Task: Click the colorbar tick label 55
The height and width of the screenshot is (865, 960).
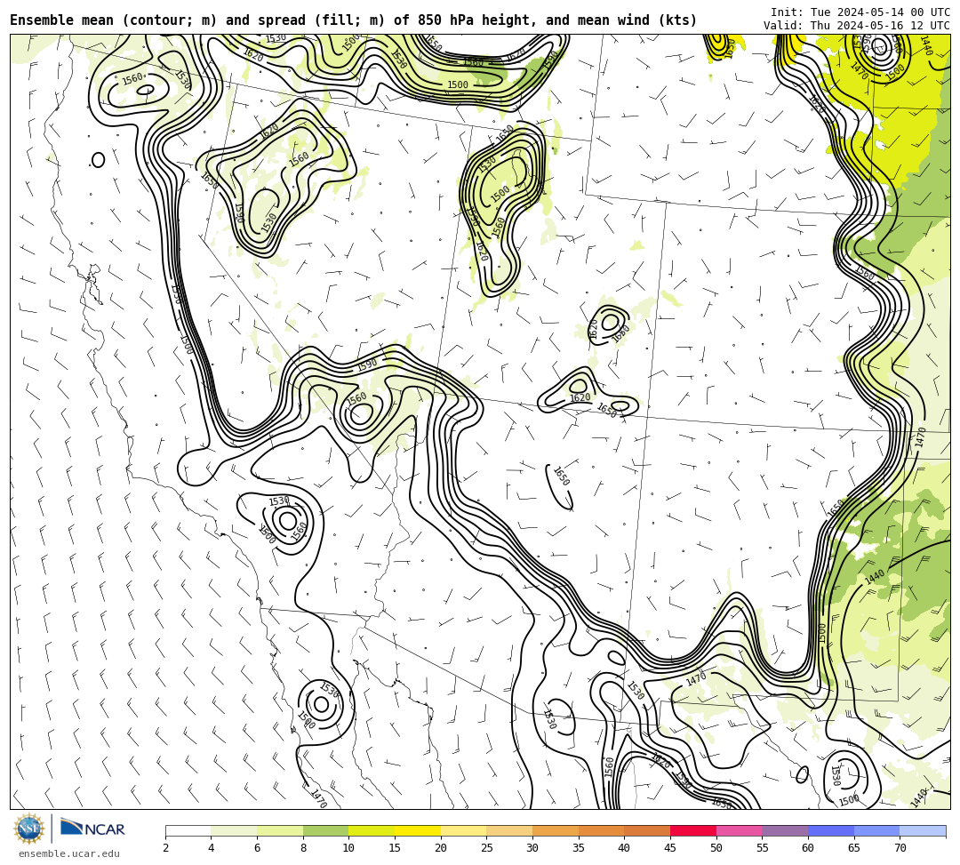Action: (763, 848)
